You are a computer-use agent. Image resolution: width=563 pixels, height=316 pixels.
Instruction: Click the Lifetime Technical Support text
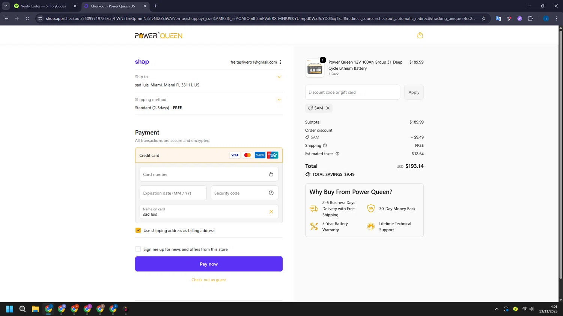pos(395,227)
